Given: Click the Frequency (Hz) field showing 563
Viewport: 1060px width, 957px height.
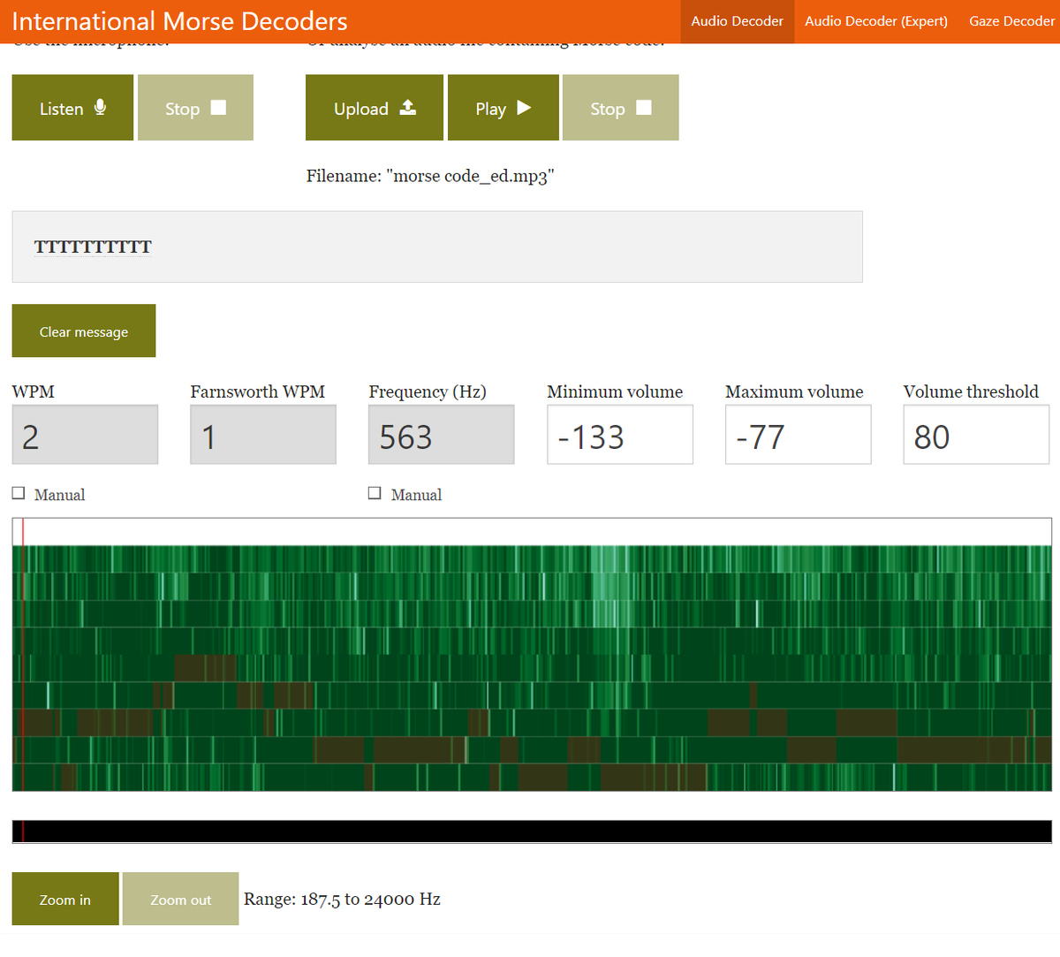Looking at the screenshot, I should tap(442, 435).
